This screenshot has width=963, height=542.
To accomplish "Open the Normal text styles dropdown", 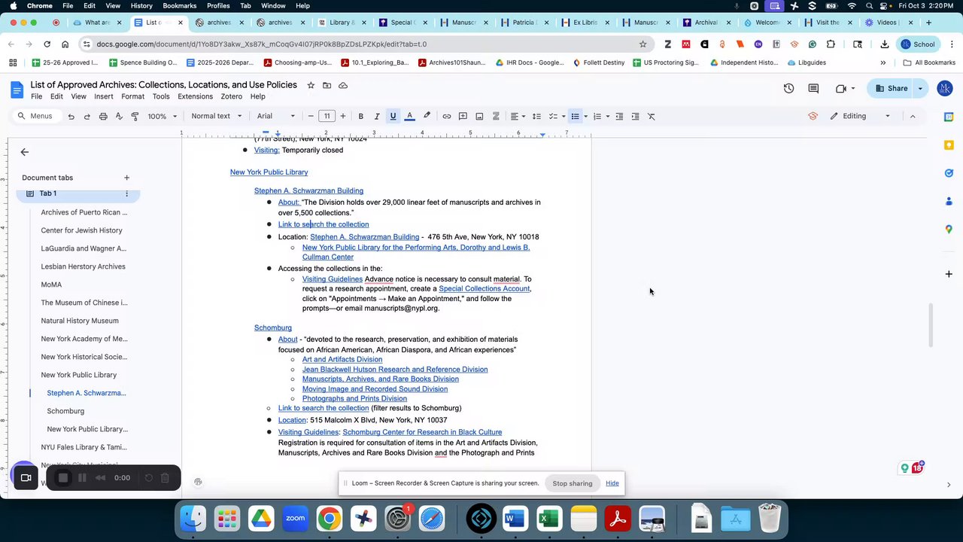I will pos(217,117).
